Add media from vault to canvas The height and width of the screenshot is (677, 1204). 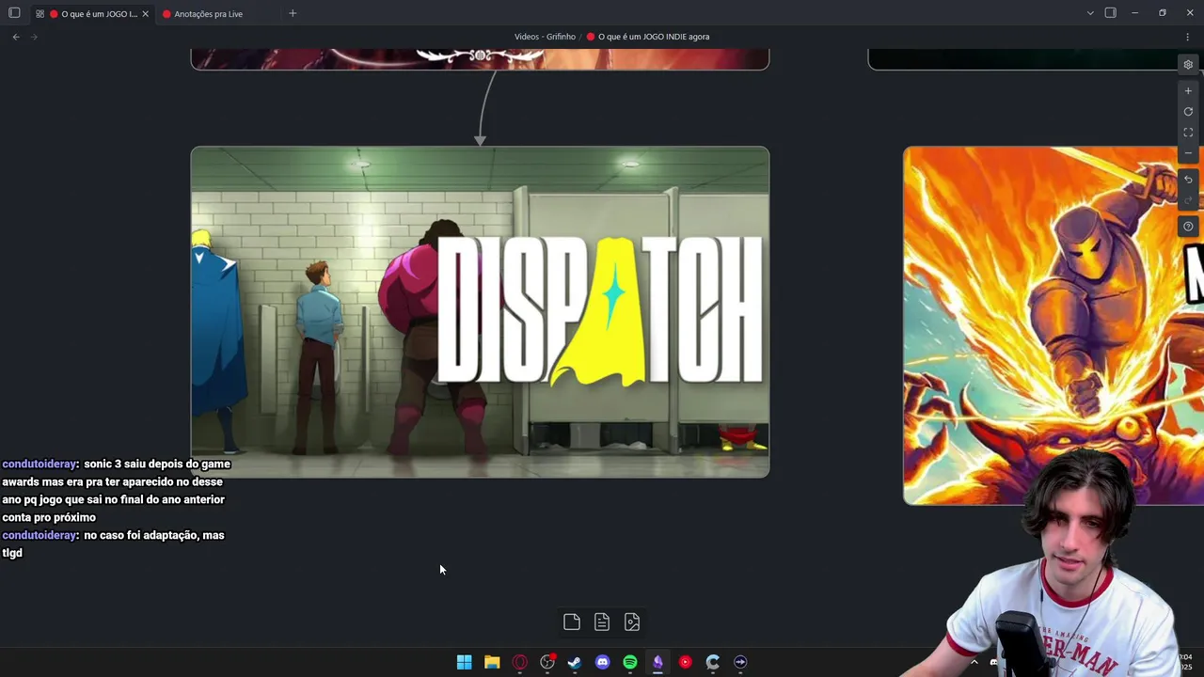[632, 622]
